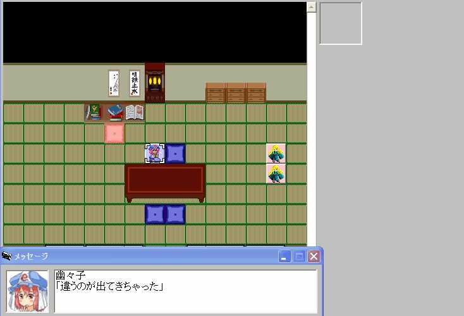Screen dimensions: 464x316
Task: Click the dialogue text 違うのが出てきちゃった
Action: click(x=109, y=286)
